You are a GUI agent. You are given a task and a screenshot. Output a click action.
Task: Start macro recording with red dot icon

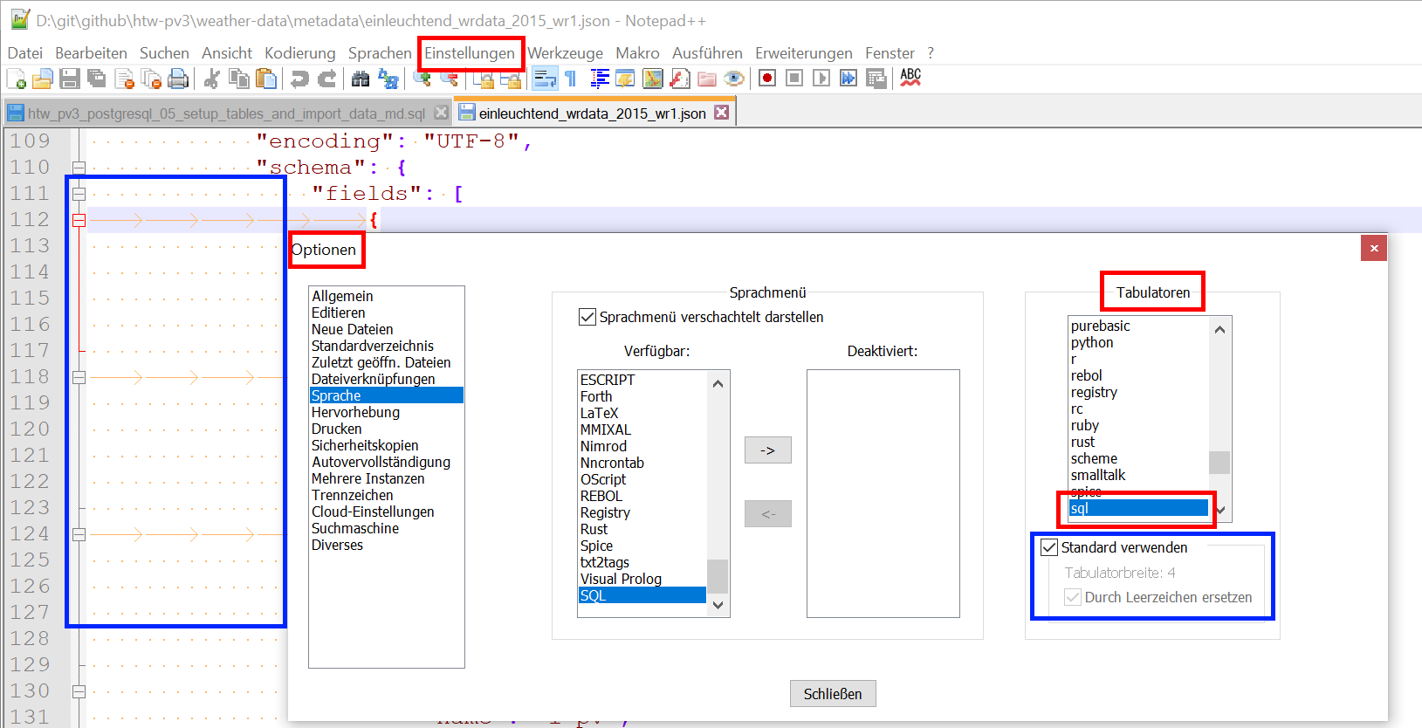(x=767, y=79)
